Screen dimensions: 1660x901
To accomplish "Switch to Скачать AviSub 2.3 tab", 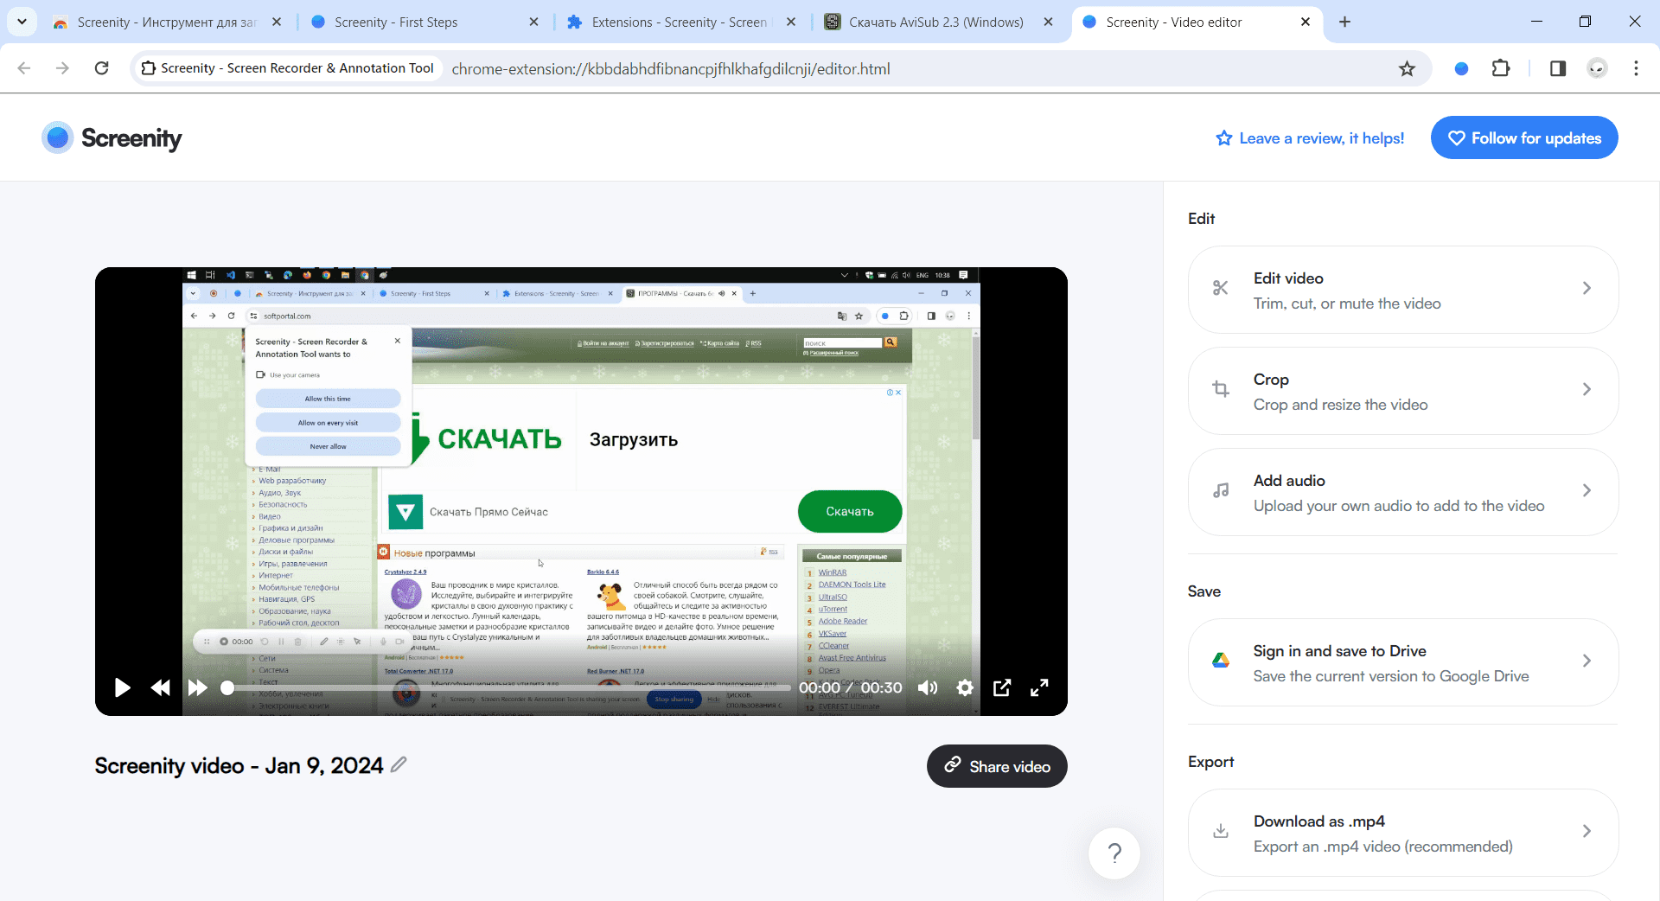I will [938, 22].
